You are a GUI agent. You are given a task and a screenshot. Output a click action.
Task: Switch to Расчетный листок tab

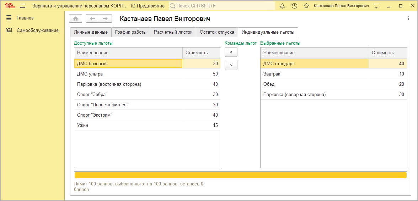(x=173, y=32)
